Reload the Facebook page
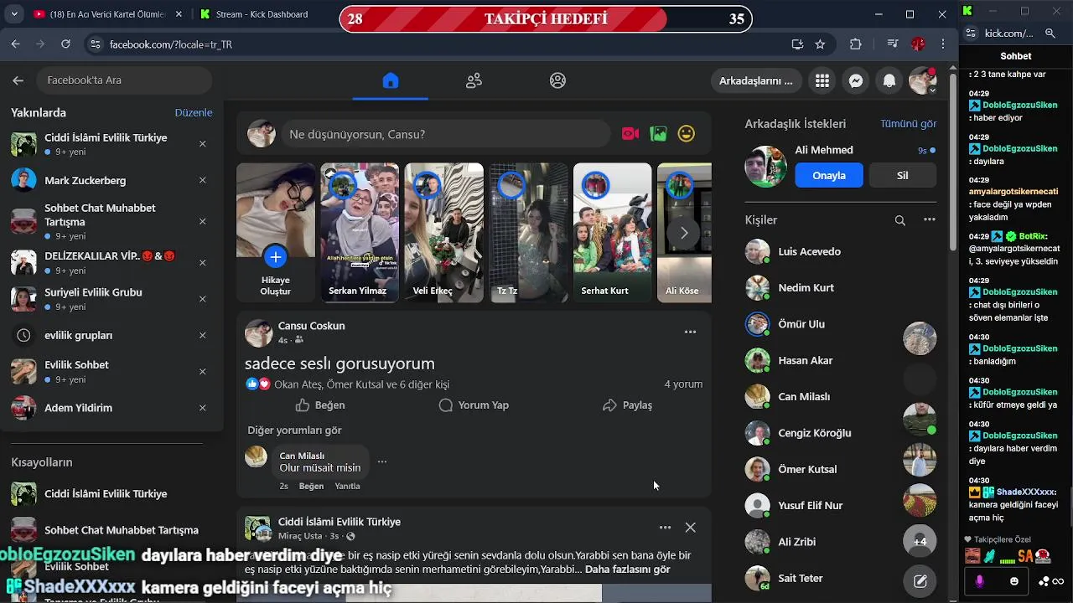This screenshot has height=603, width=1073. click(65, 44)
